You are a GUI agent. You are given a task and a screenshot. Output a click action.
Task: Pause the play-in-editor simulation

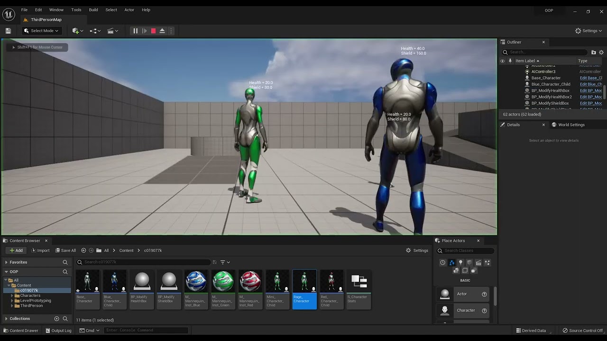coord(135,31)
